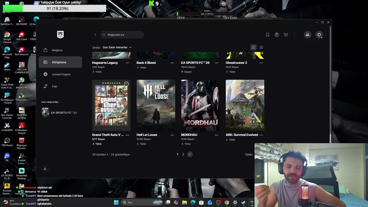The width and height of the screenshot is (368, 207).
Task: Switch library to list view
Action: coord(261,47)
